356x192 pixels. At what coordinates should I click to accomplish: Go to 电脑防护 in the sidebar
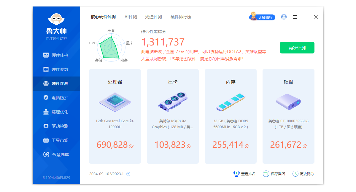56,98
